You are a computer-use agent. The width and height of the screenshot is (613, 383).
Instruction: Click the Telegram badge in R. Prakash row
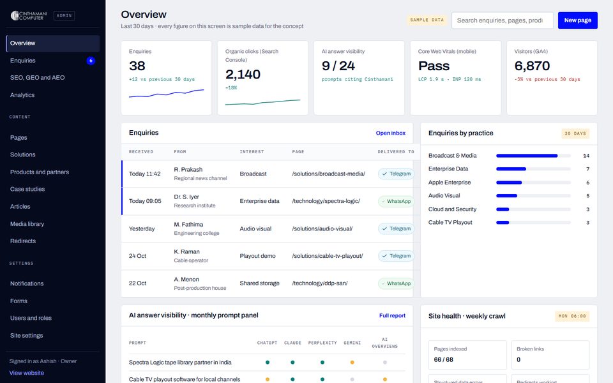396,174
